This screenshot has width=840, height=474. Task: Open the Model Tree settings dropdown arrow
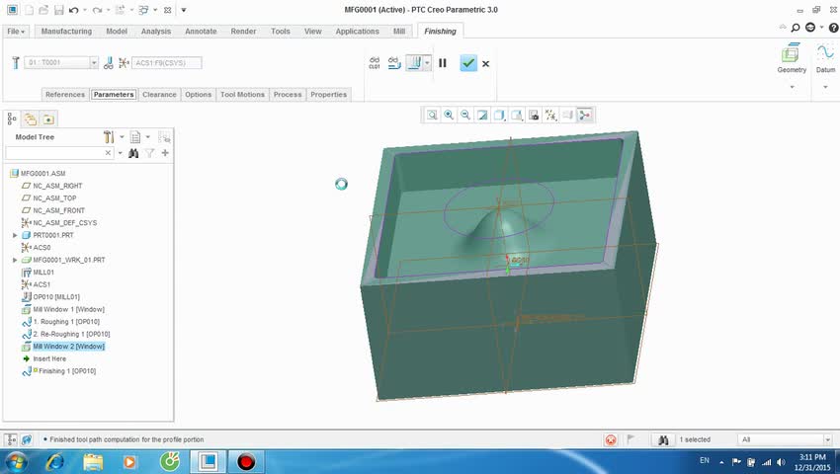click(123, 137)
